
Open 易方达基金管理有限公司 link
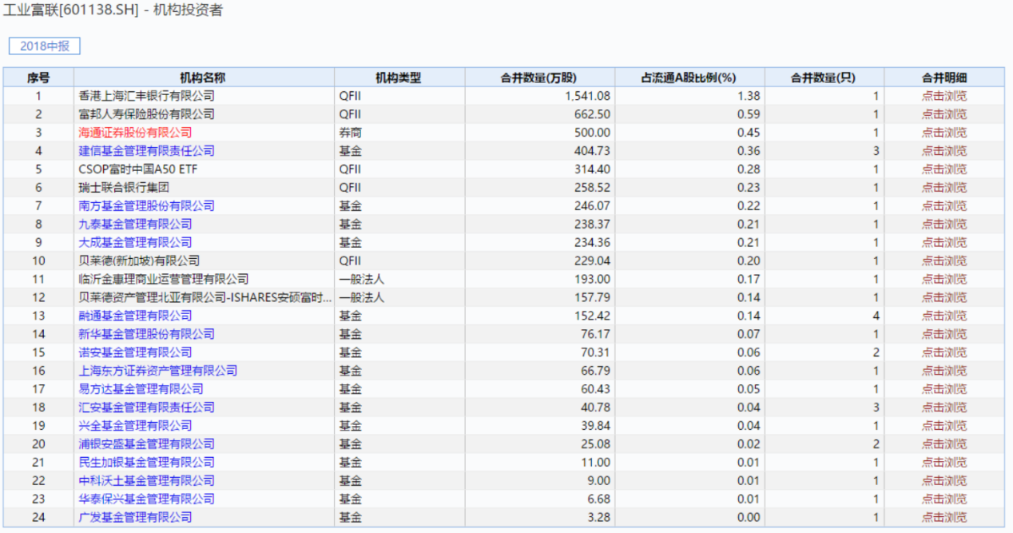point(141,389)
